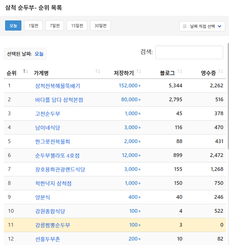Click into the 검색 search field
The width and height of the screenshot is (229, 245).
click(189, 52)
